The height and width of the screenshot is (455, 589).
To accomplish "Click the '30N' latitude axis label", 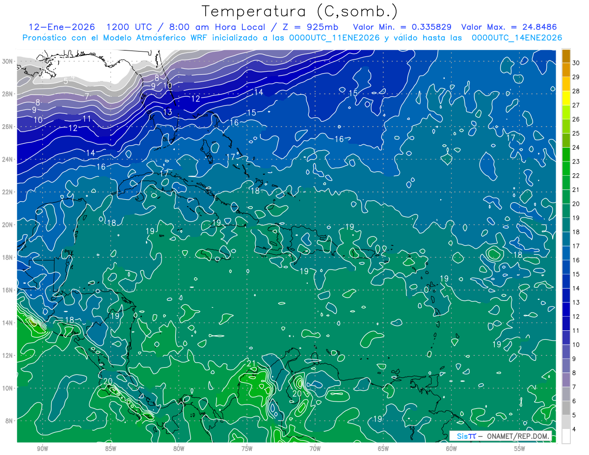I will (7, 61).
